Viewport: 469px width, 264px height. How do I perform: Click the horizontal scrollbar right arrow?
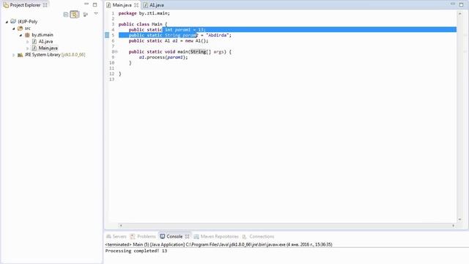pos(453,225)
